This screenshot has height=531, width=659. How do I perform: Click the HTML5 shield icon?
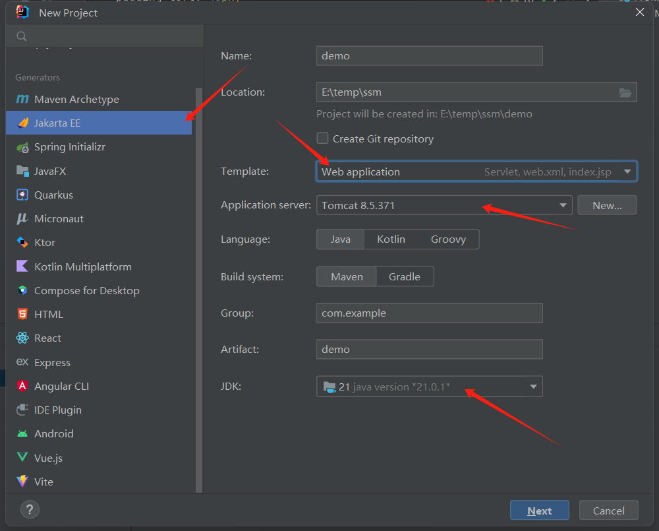click(22, 314)
